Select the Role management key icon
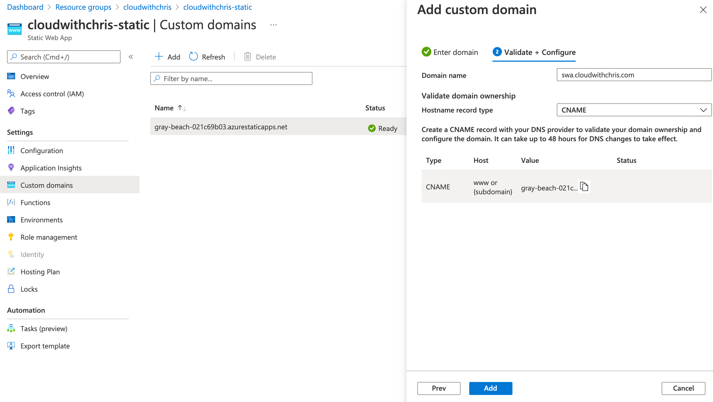 click(x=11, y=237)
